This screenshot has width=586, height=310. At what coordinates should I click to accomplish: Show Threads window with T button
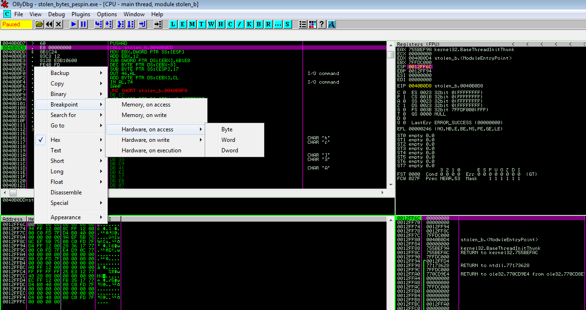201,24
